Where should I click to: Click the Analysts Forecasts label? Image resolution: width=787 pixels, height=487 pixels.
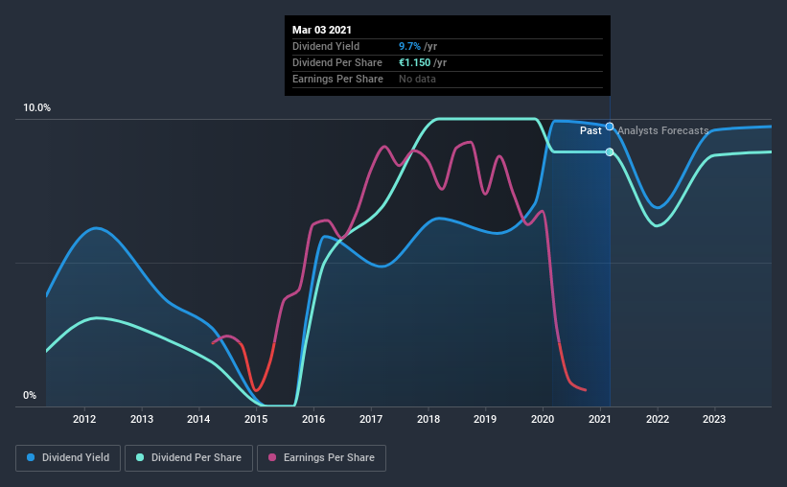(663, 130)
